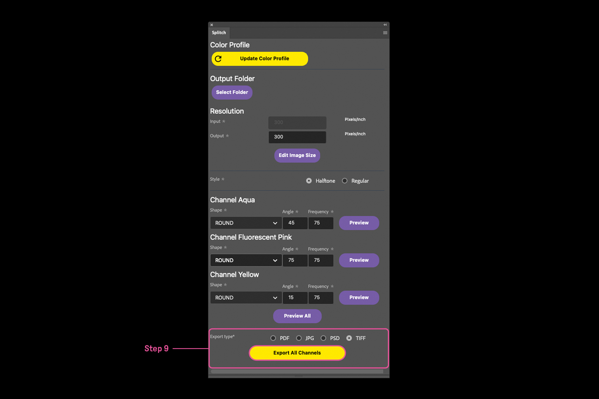Open the Channel Yellow shape dropdown

(246, 298)
